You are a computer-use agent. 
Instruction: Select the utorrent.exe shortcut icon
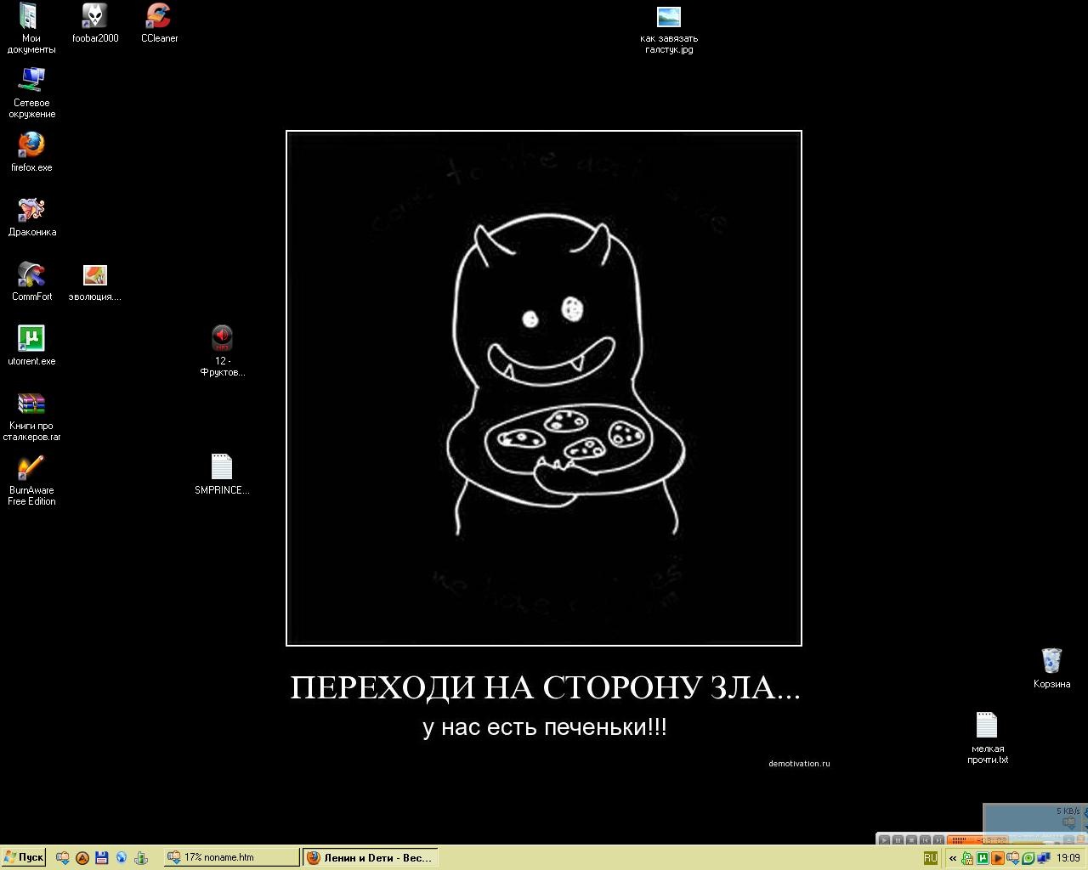pos(31,346)
